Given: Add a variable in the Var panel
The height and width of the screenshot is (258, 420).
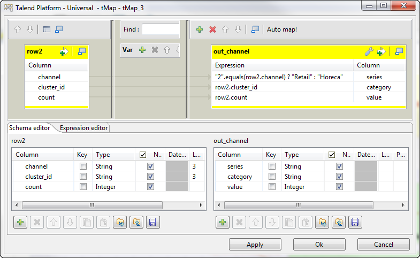Looking at the screenshot, I should pyautogui.click(x=142, y=50).
